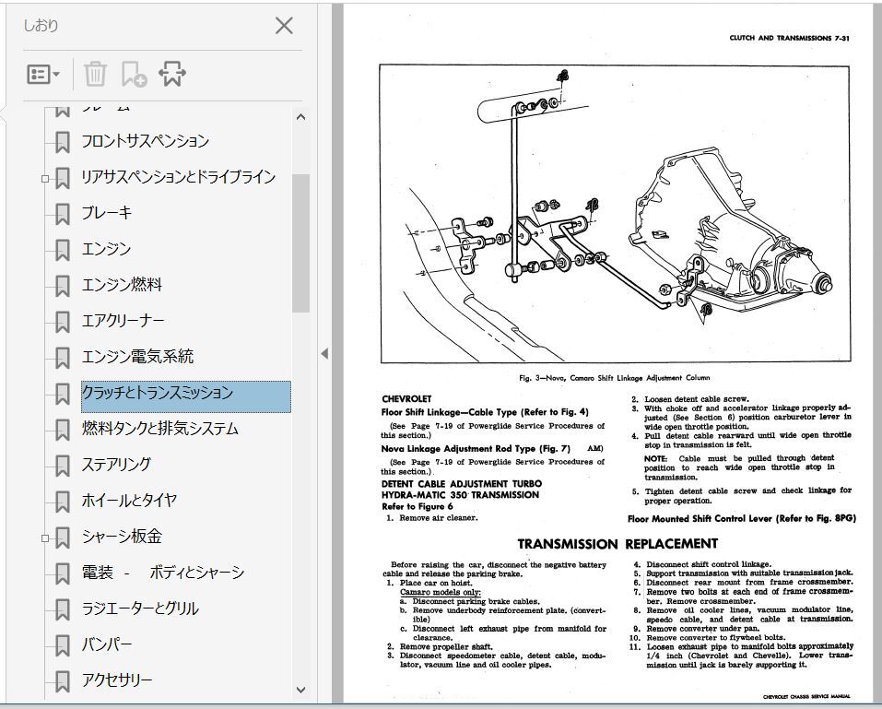Screen dimensions: 882x709
Task: Click bookmark icon beside エンジン電気系統
Action: pos(63,359)
